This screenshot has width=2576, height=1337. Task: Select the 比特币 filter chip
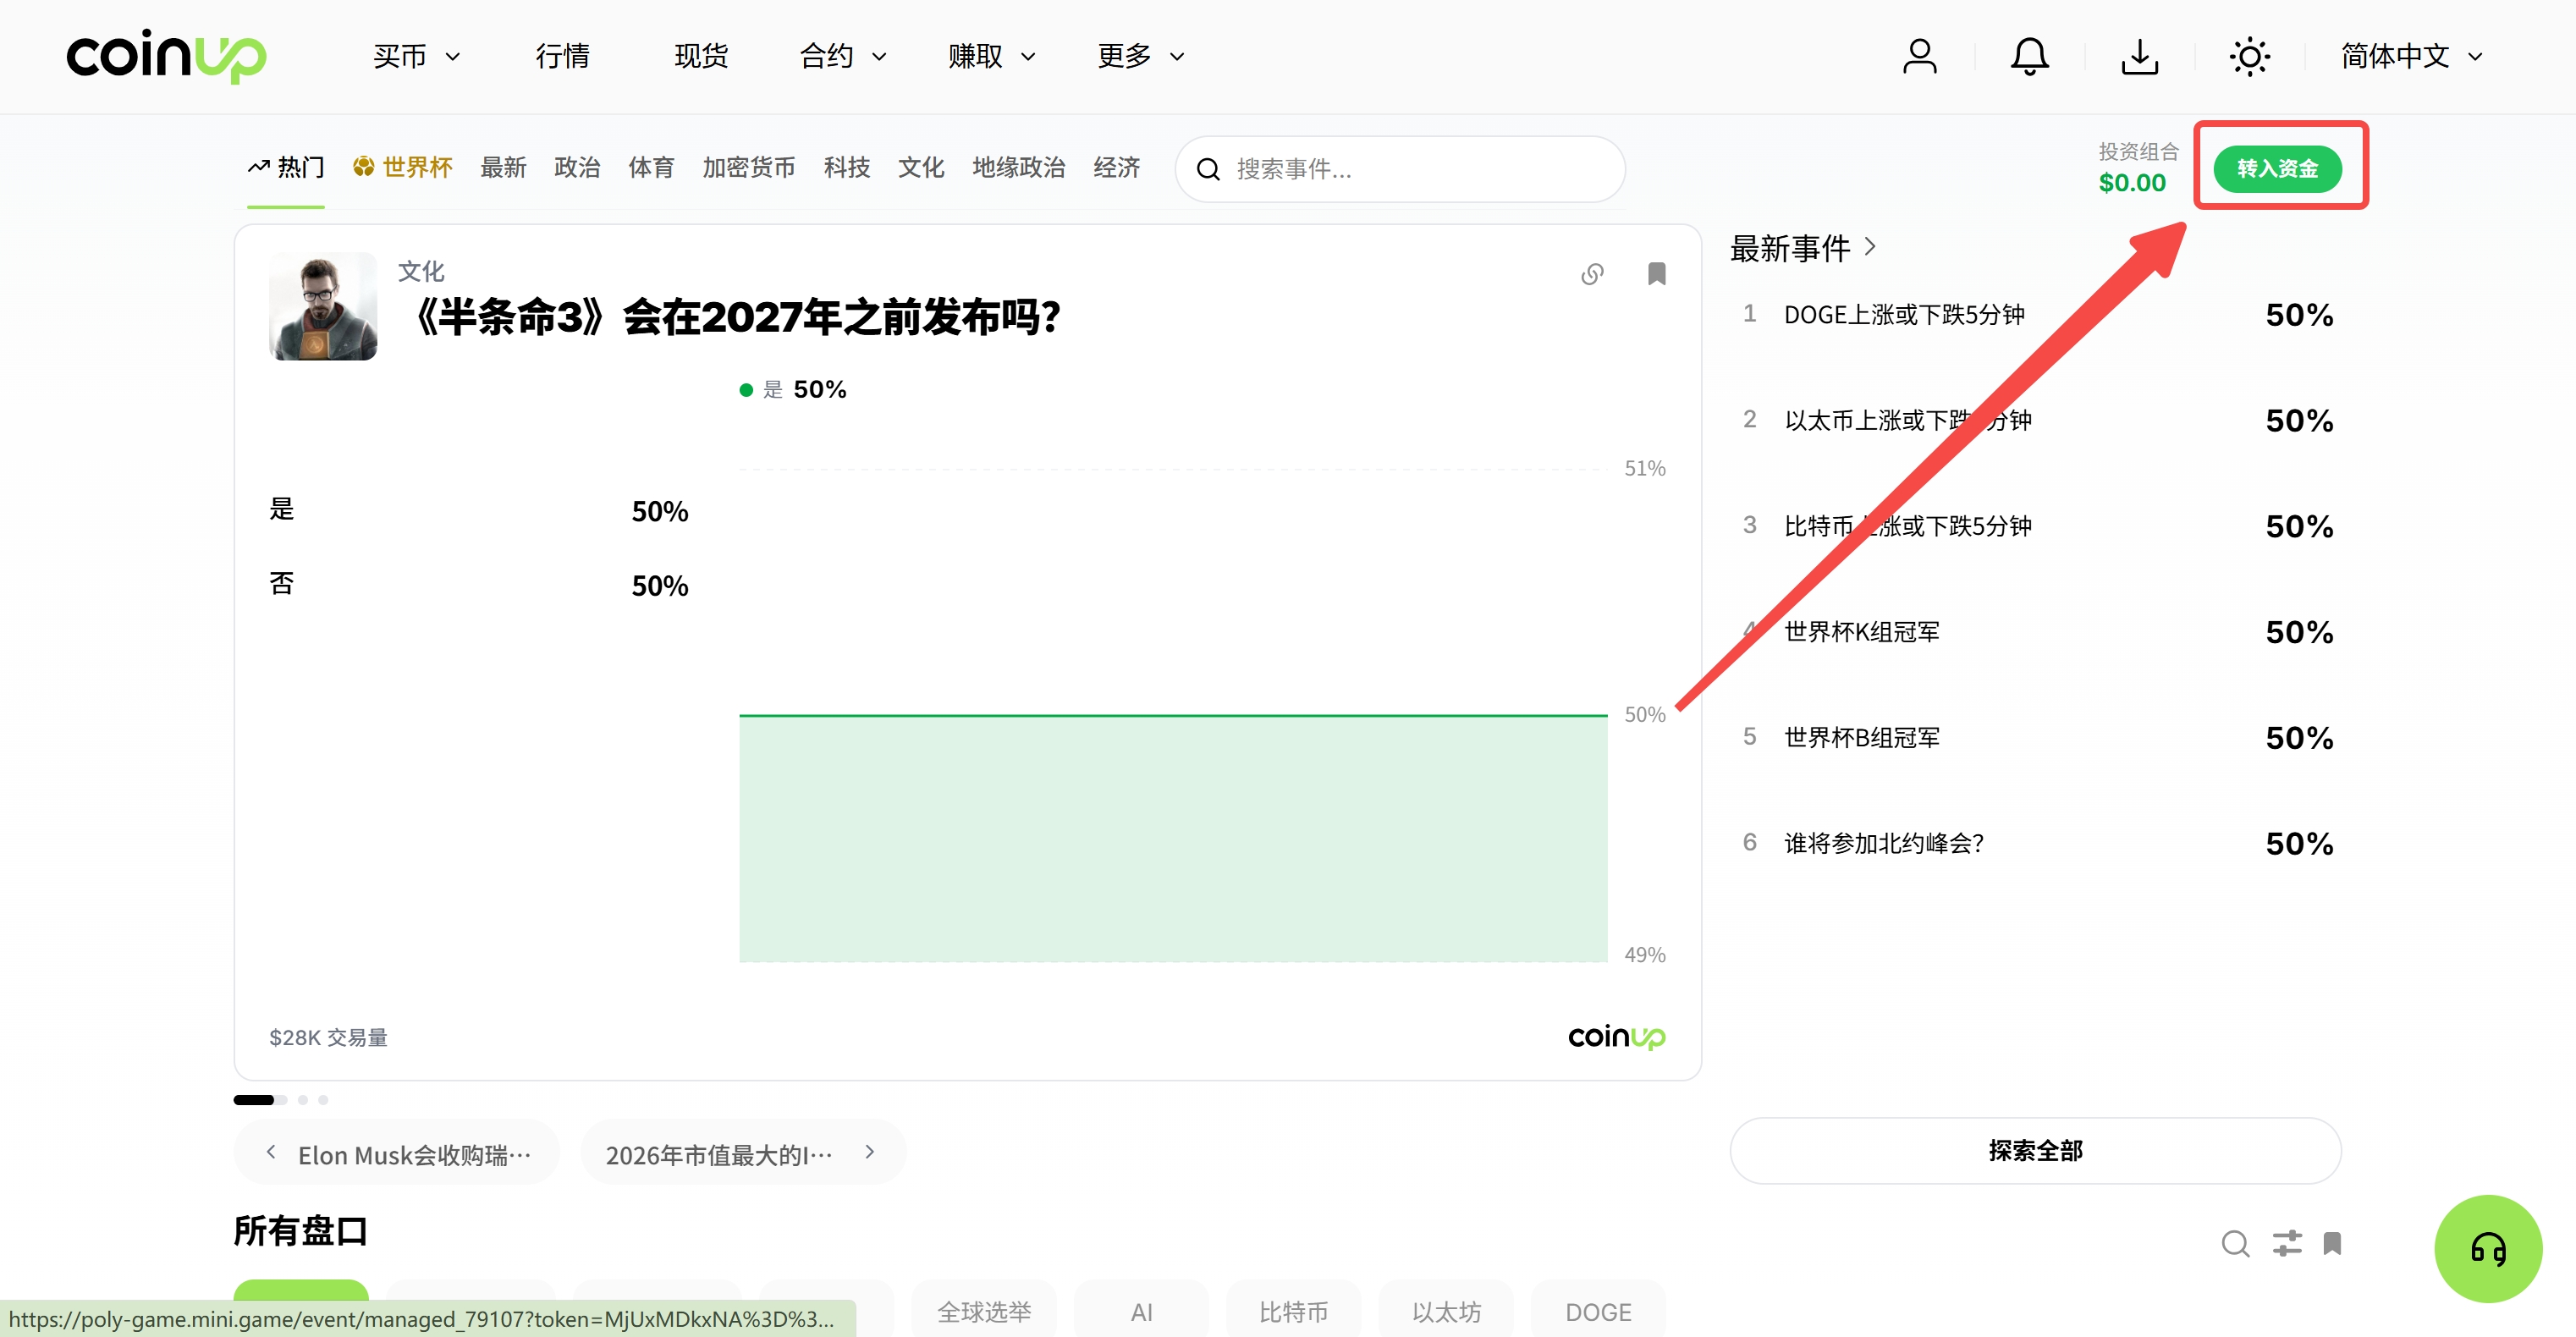pyautogui.click(x=1293, y=1310)
